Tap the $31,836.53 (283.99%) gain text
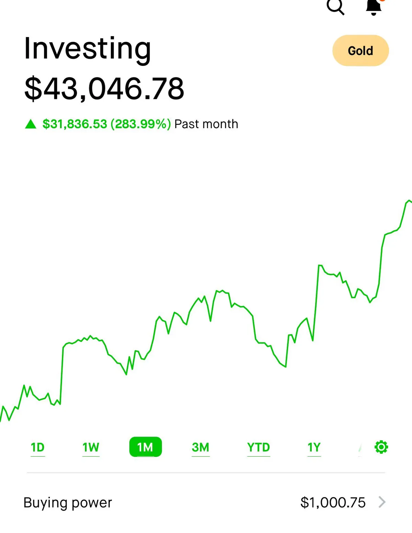This screenshot has width=412, height=533. pos(106,124)
